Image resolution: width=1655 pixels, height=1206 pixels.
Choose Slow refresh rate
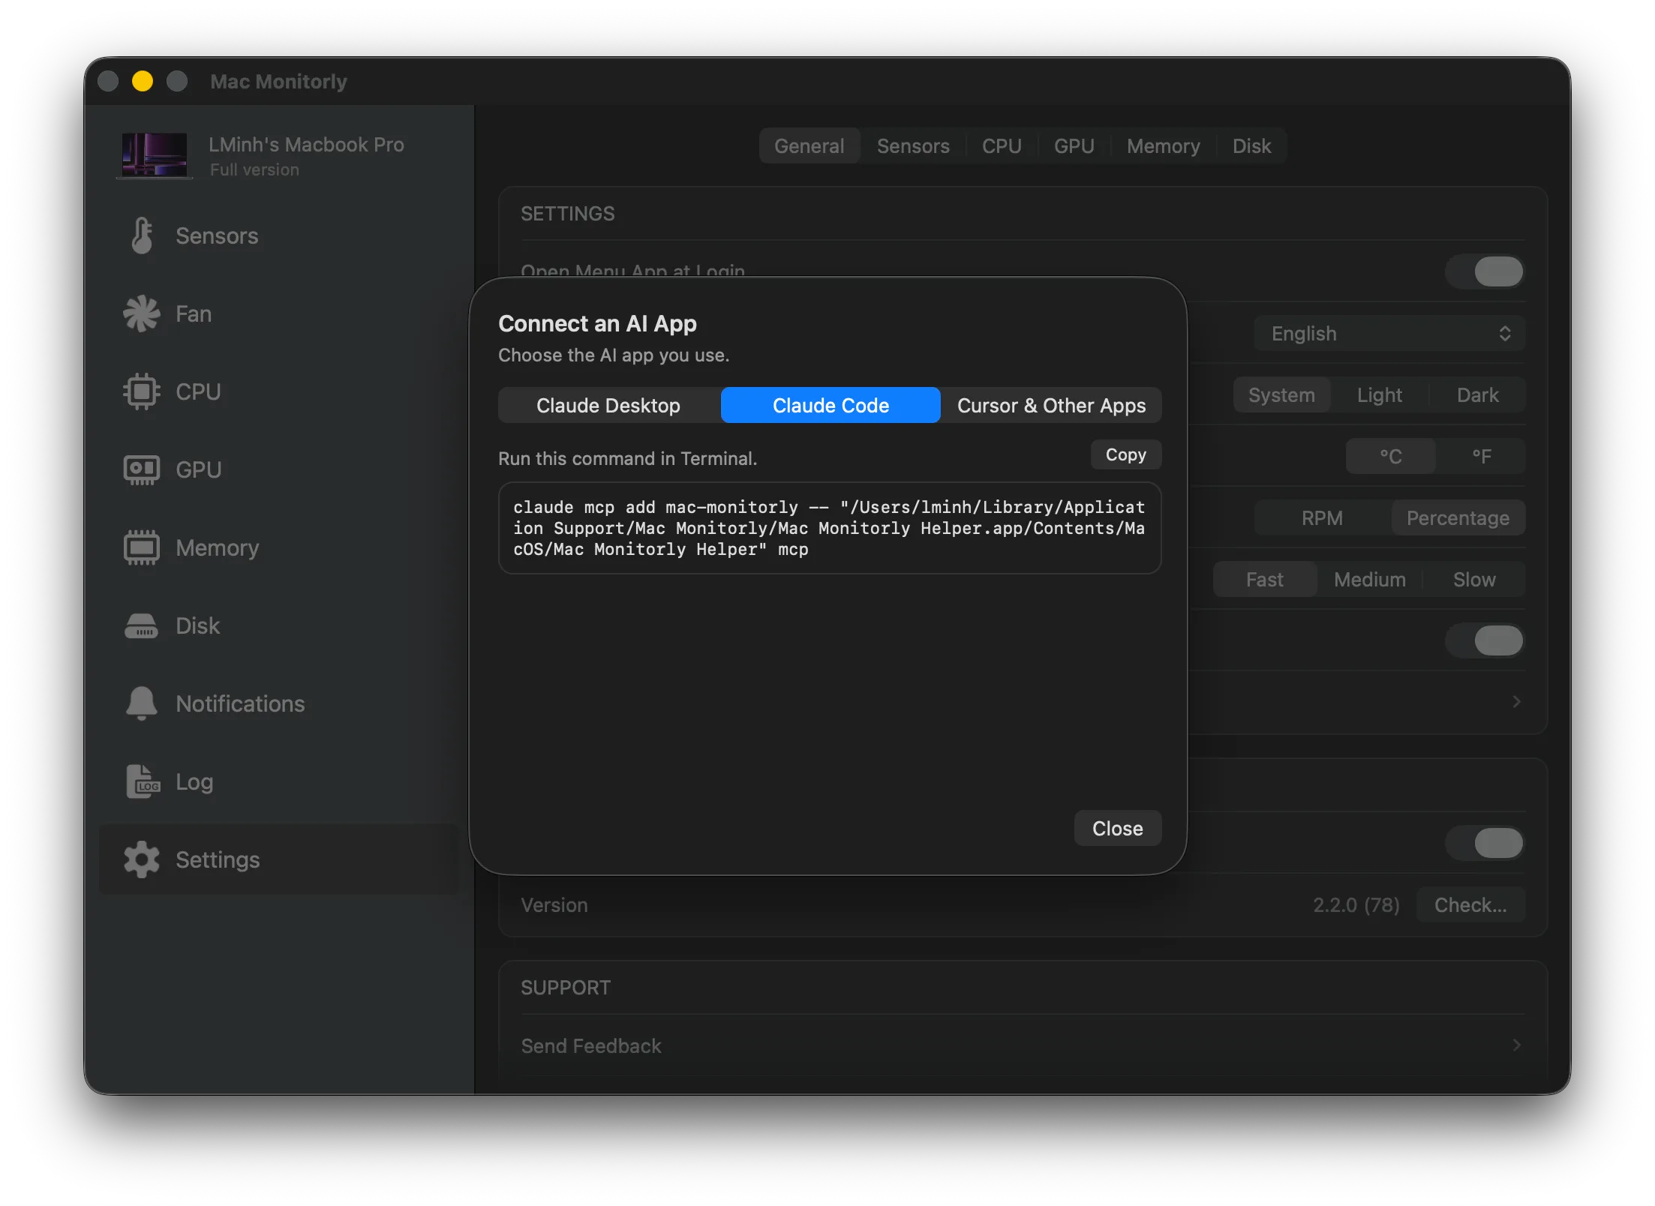tap(1473, 579)
